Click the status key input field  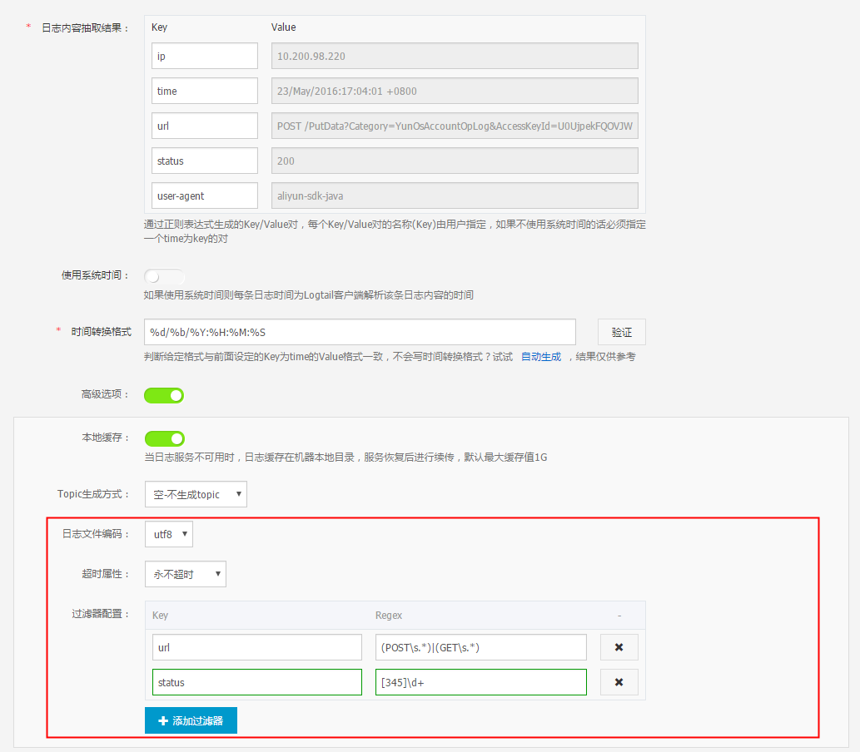pyautogui.click(x=204, y=161)
